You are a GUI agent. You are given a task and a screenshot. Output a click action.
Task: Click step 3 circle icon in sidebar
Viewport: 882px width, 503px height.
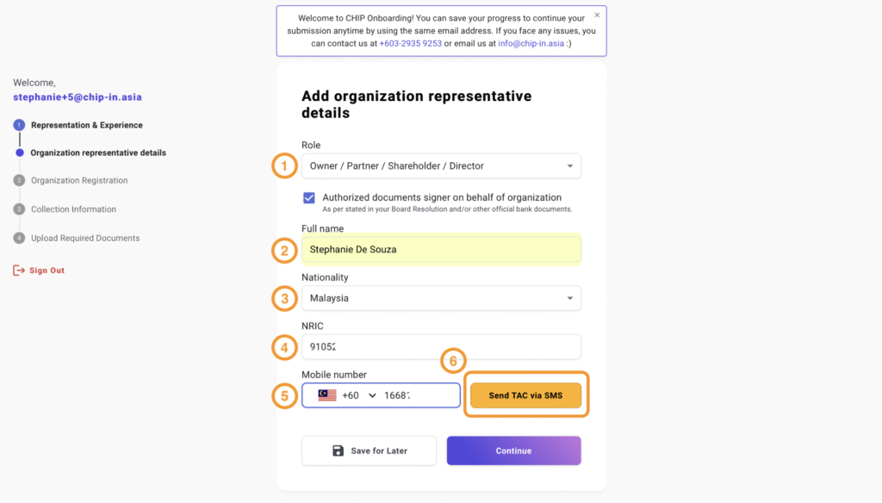19,209
